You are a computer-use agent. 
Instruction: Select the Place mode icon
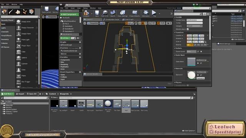coord(4,12)
